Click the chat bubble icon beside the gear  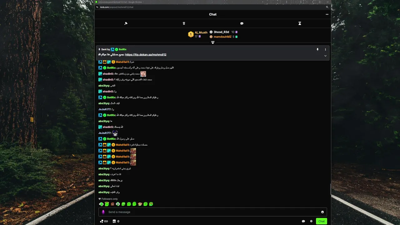pos(303,221)
